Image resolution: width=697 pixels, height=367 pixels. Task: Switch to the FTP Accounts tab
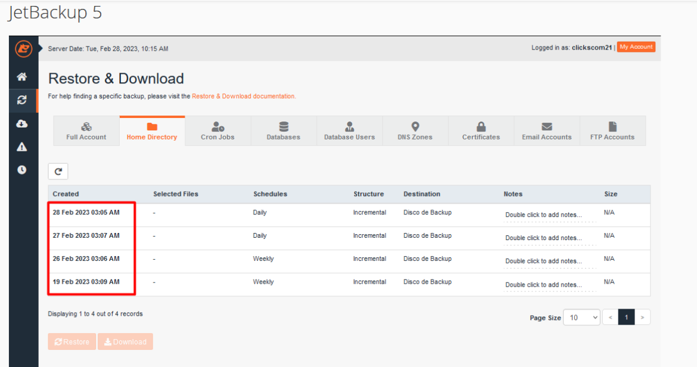(x=612, y=130)
